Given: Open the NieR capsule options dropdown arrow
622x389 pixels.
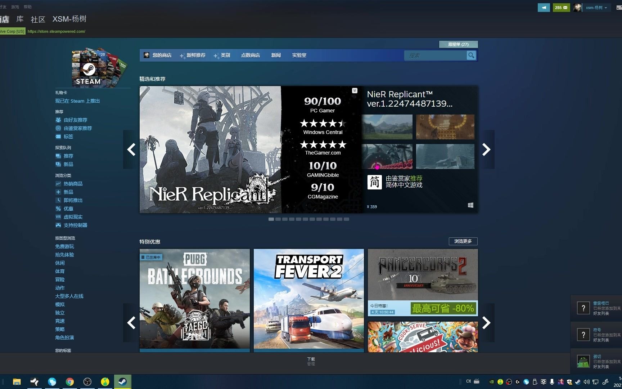Looking at the screenshot, I should [355, 90].
